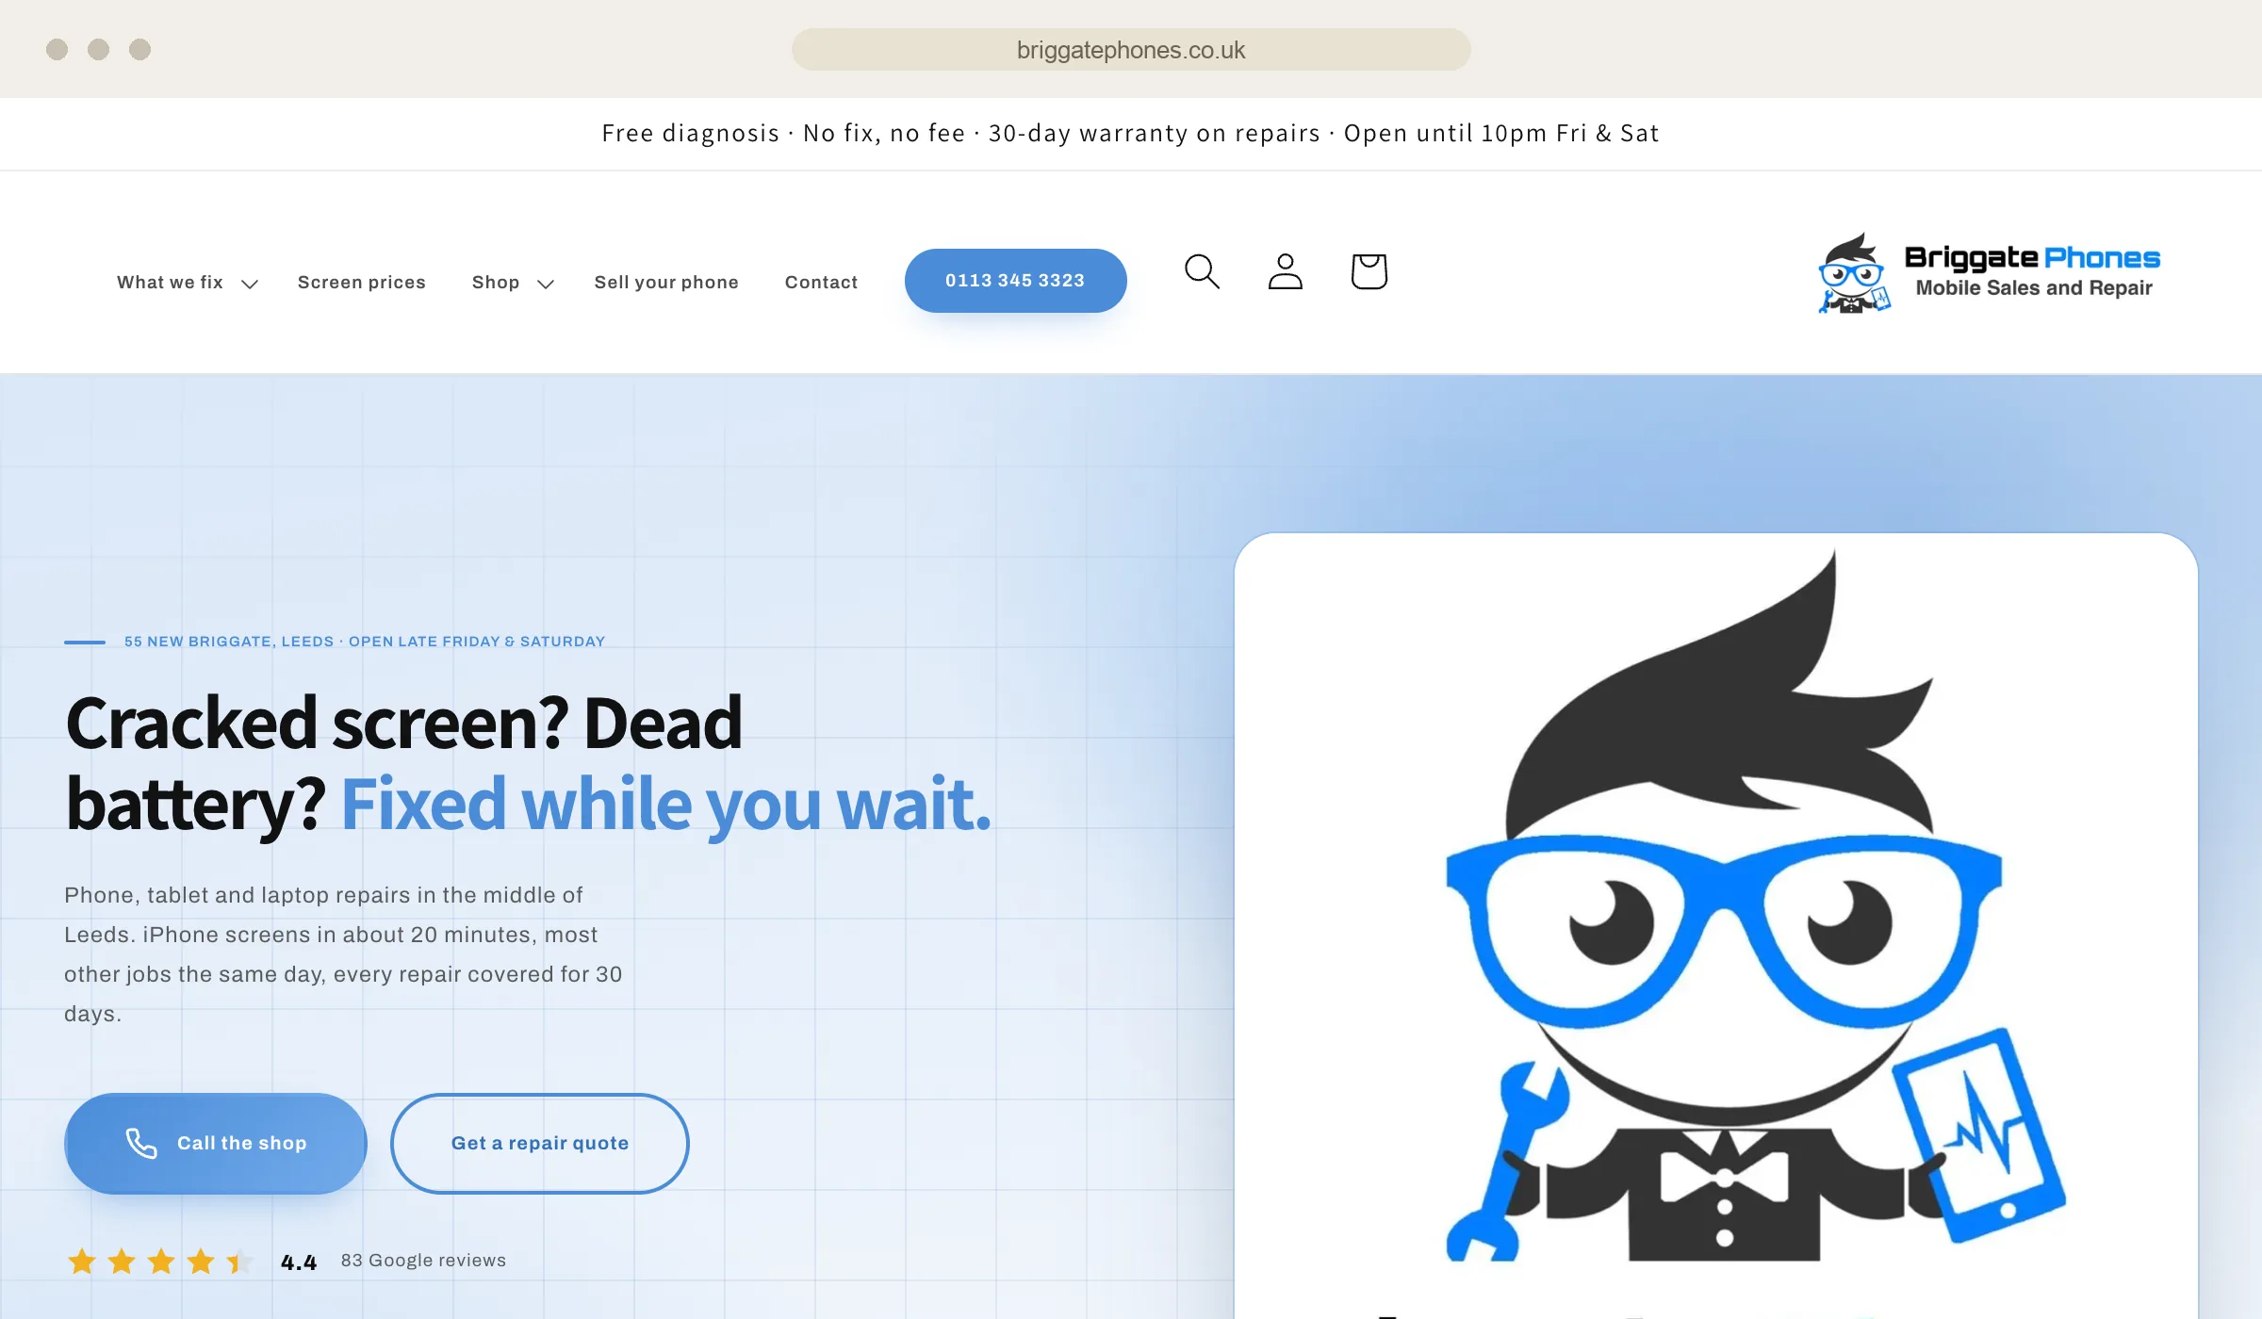2262x1319 pixels.
Task: Click the 55 New Briggate, Leeds eyebrow text
Action: [x=365, y=642]
